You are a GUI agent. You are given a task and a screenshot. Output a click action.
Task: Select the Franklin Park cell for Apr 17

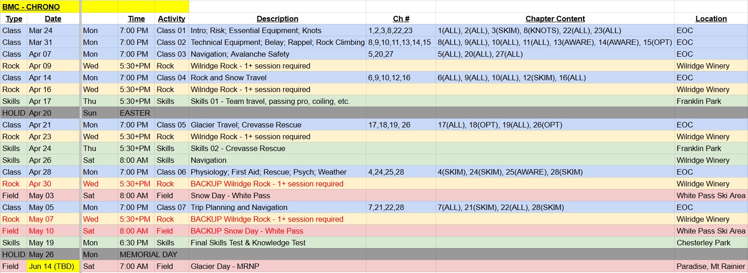coord(711,101)
